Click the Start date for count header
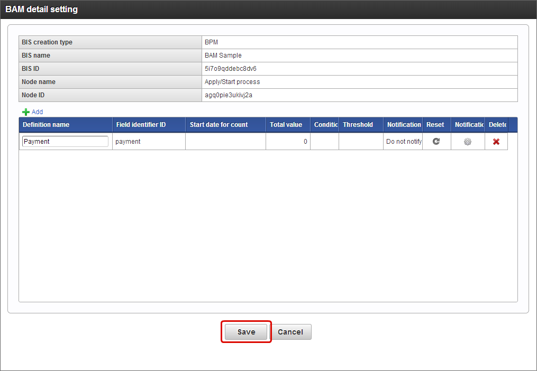 click(x=226, y=125)
